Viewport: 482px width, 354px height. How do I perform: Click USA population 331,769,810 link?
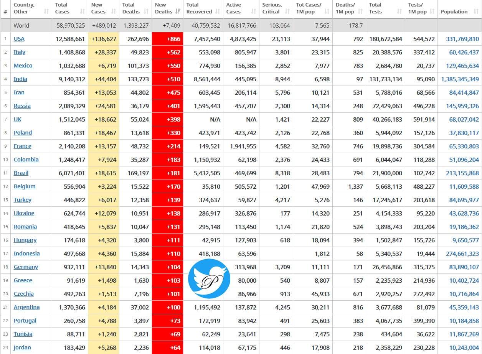pyautogui.click(x=462, y=39)
